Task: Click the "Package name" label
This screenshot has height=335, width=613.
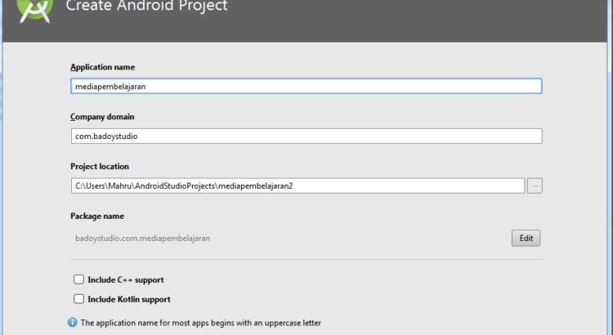Action: (97, 216)
